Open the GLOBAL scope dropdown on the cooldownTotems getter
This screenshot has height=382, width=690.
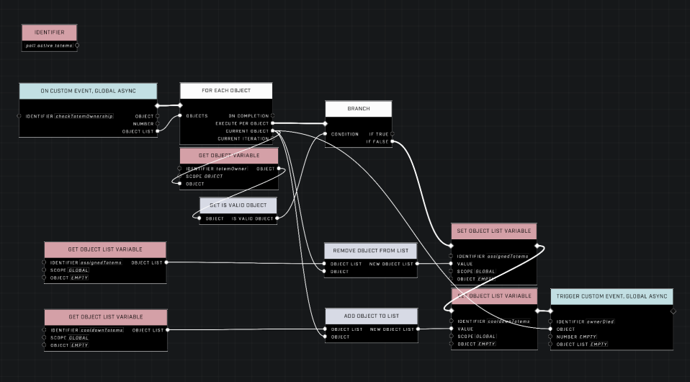[79, 337]
